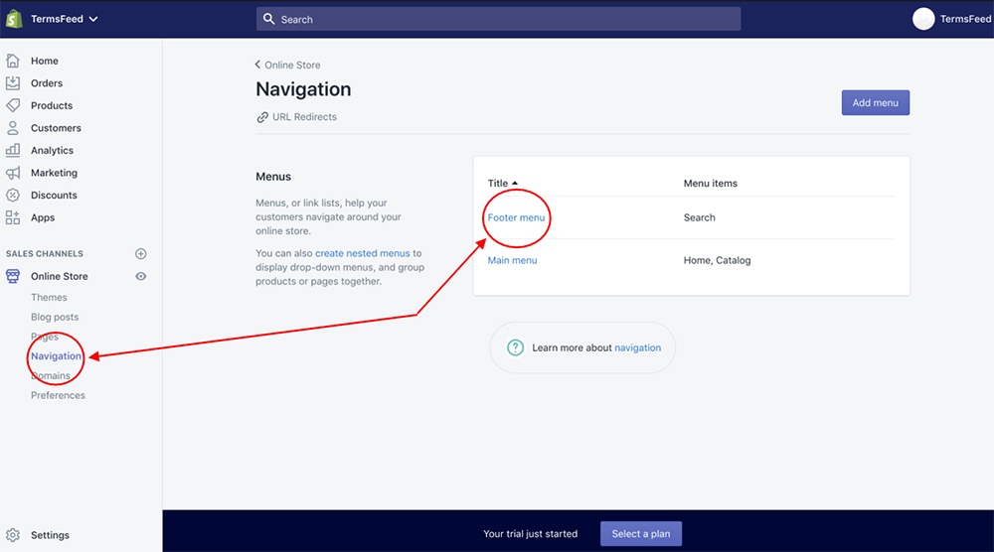Image resolution: width=994 pixels, height=552 pixels.
Task: Click the Menu items column header
Action: coord(710,183)
